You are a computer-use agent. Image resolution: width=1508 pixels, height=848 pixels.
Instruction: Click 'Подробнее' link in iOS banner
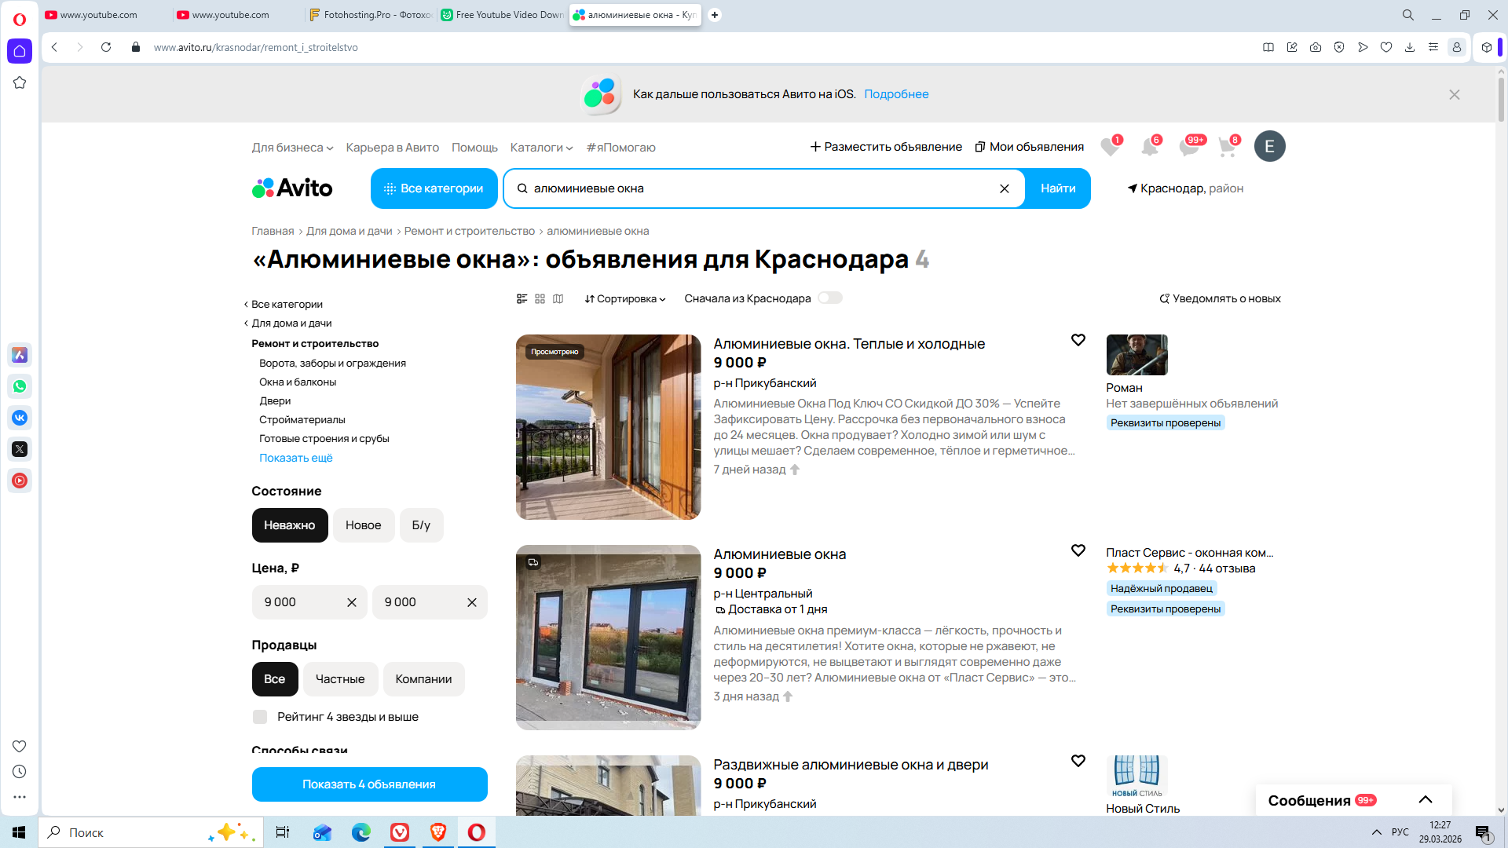[896, 94]
